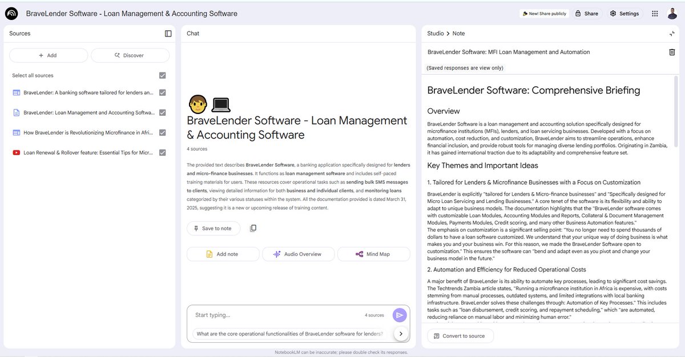This screenshot has height=357, width=685.
Task: Save the response to note
Action: pyautogui.click(x=213, y=228)
